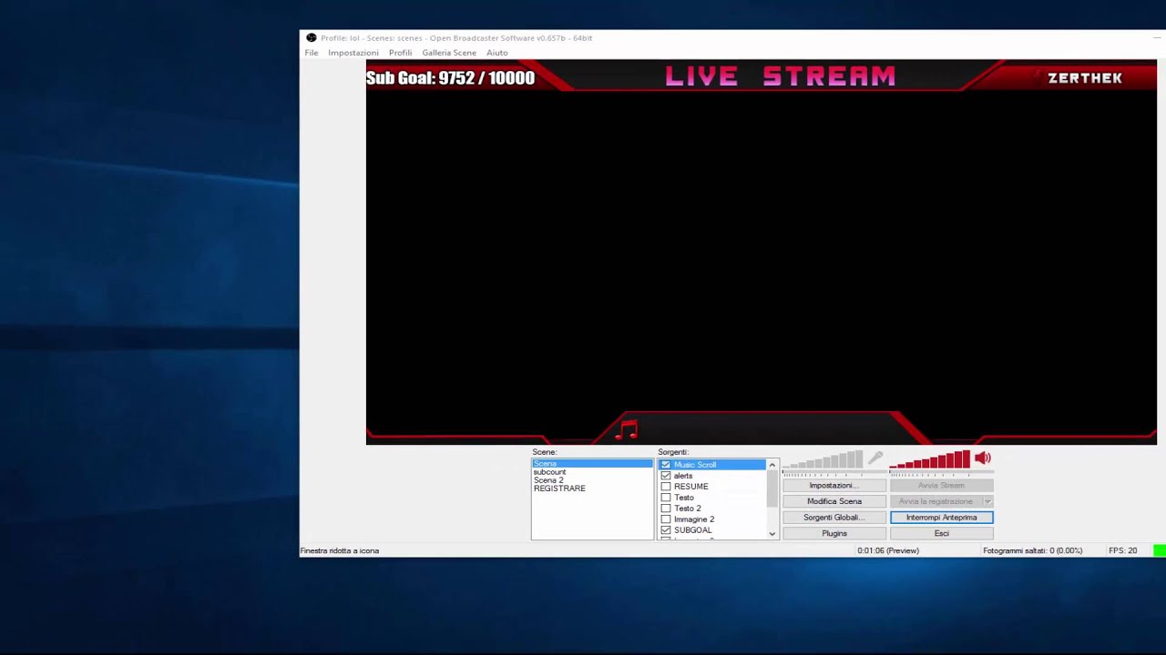Mute the microphone icon
The width and height of the screenshot is (1166, 655).
click(875, 458)
